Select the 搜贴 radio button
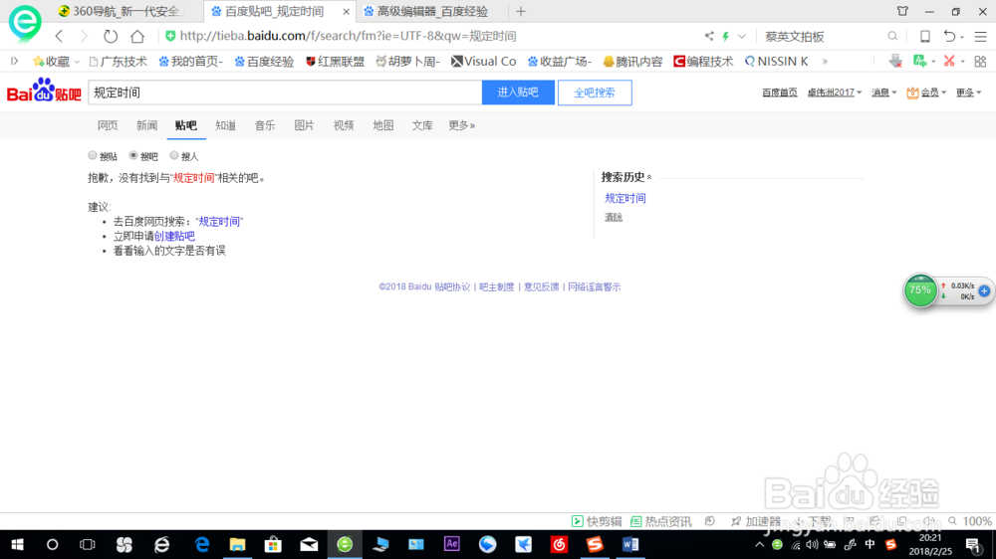The height and width of the screenshot is (559, 996). click(x=93, y=155)
